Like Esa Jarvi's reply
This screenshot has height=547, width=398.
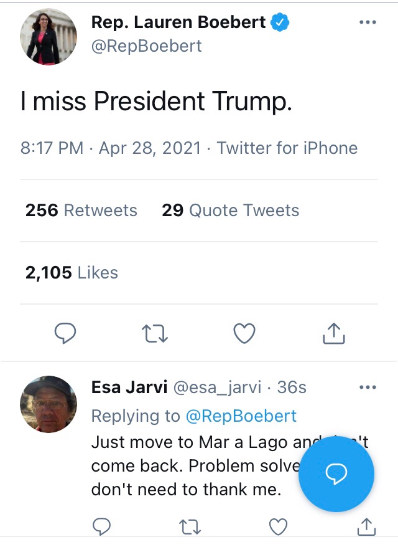pyautogui.click(x=278, y=527)
